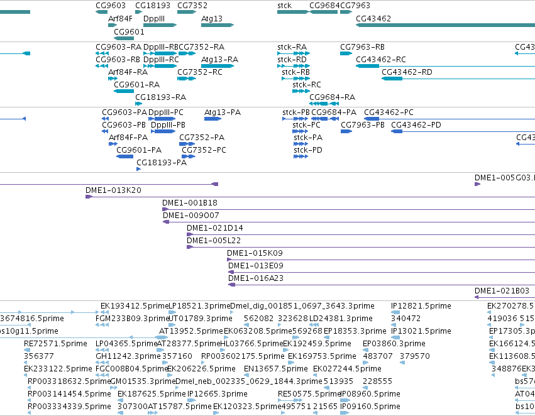Click the CG9603-RA transcript label

point(118,47)
